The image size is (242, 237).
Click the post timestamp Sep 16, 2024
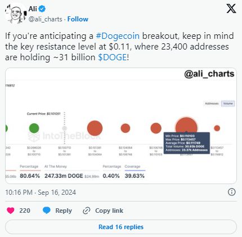point(41,193)
